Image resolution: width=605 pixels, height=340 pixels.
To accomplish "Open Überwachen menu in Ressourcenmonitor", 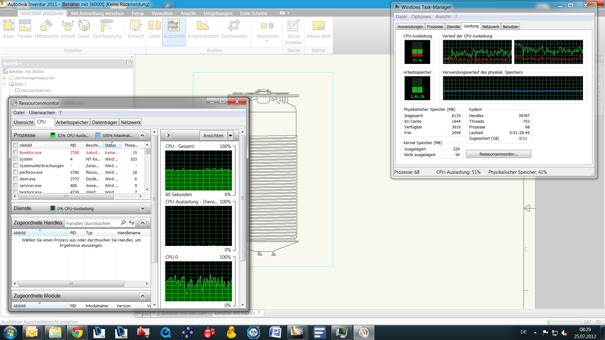I will (42, 112).
